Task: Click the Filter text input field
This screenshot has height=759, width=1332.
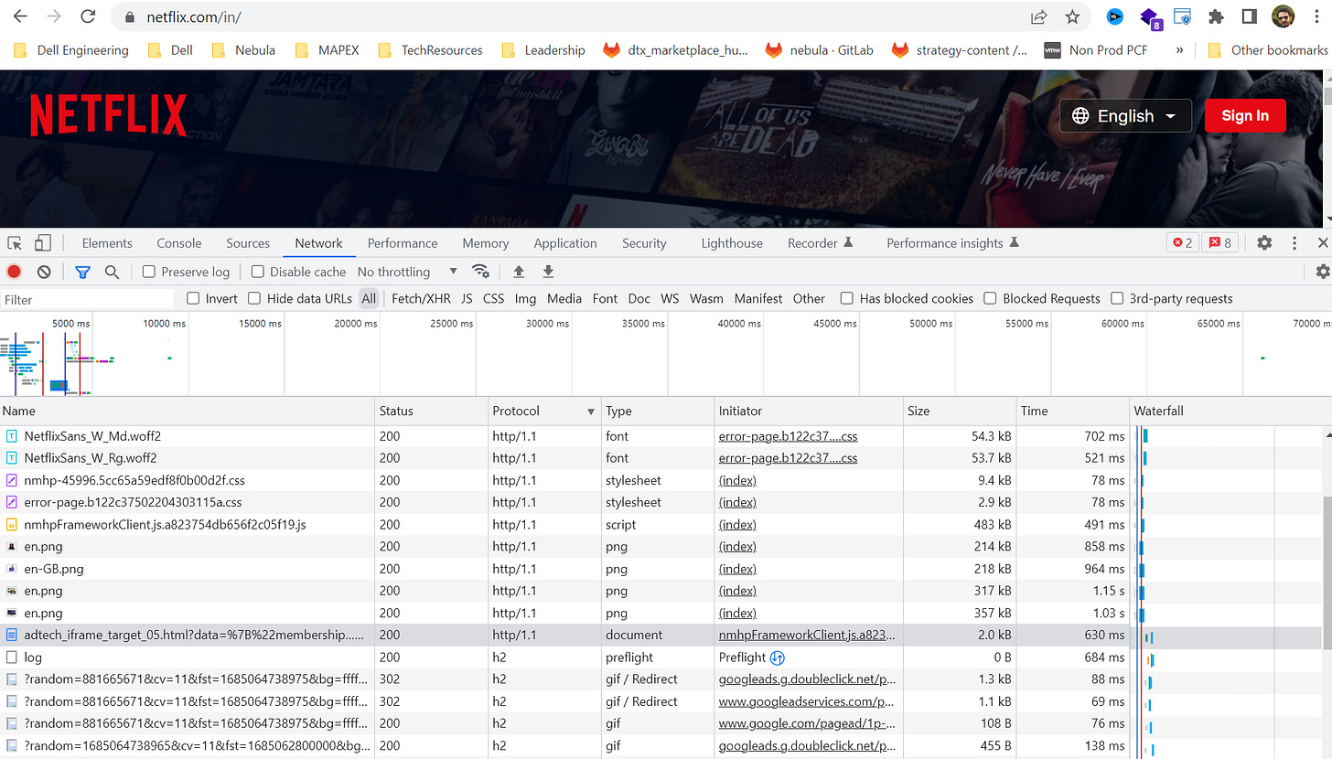Action: point(87,299)
